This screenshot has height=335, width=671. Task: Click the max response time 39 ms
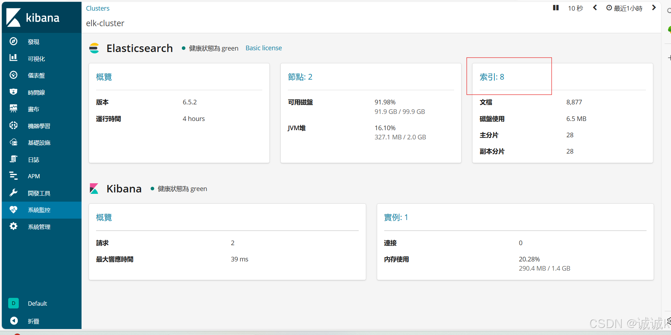239,259
